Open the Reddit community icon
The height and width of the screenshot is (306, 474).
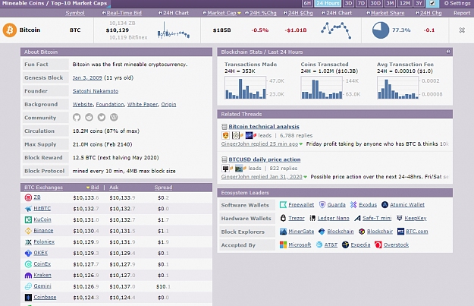click(x=89, y=118)
